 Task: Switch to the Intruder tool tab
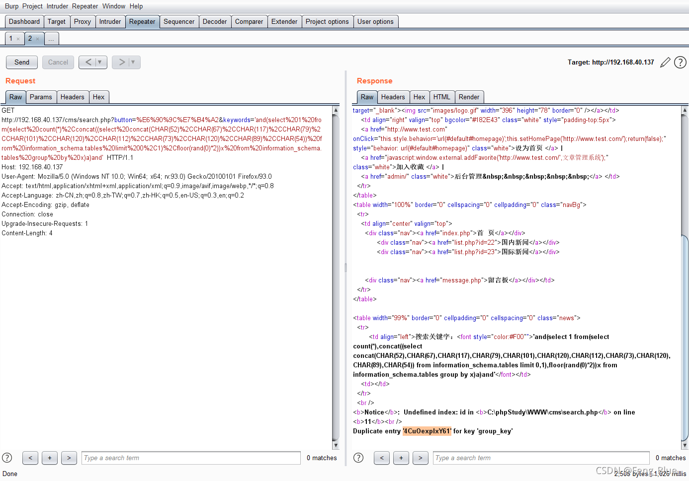pyautogui.click(x=110, y=21)
